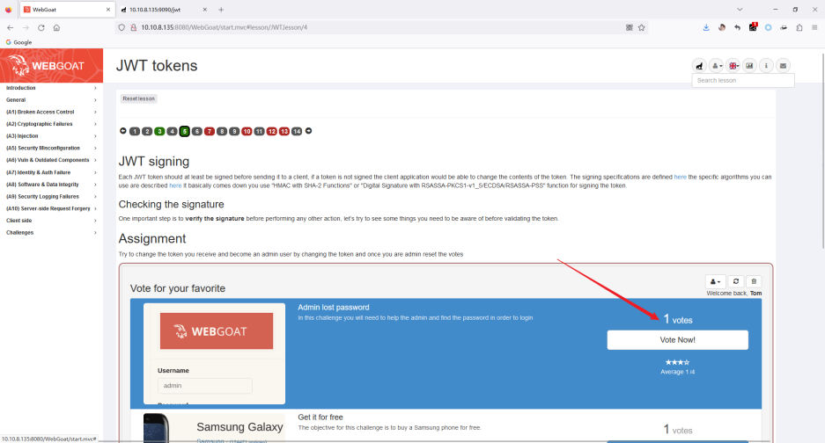Click Vote Now! for Admin lost password

pyautogui.click(x=678, y=340)
